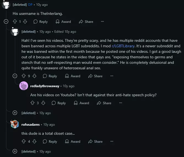Open the r/LGBTLibrary subreddit link
Screen dimensions: 184x157
123,46
